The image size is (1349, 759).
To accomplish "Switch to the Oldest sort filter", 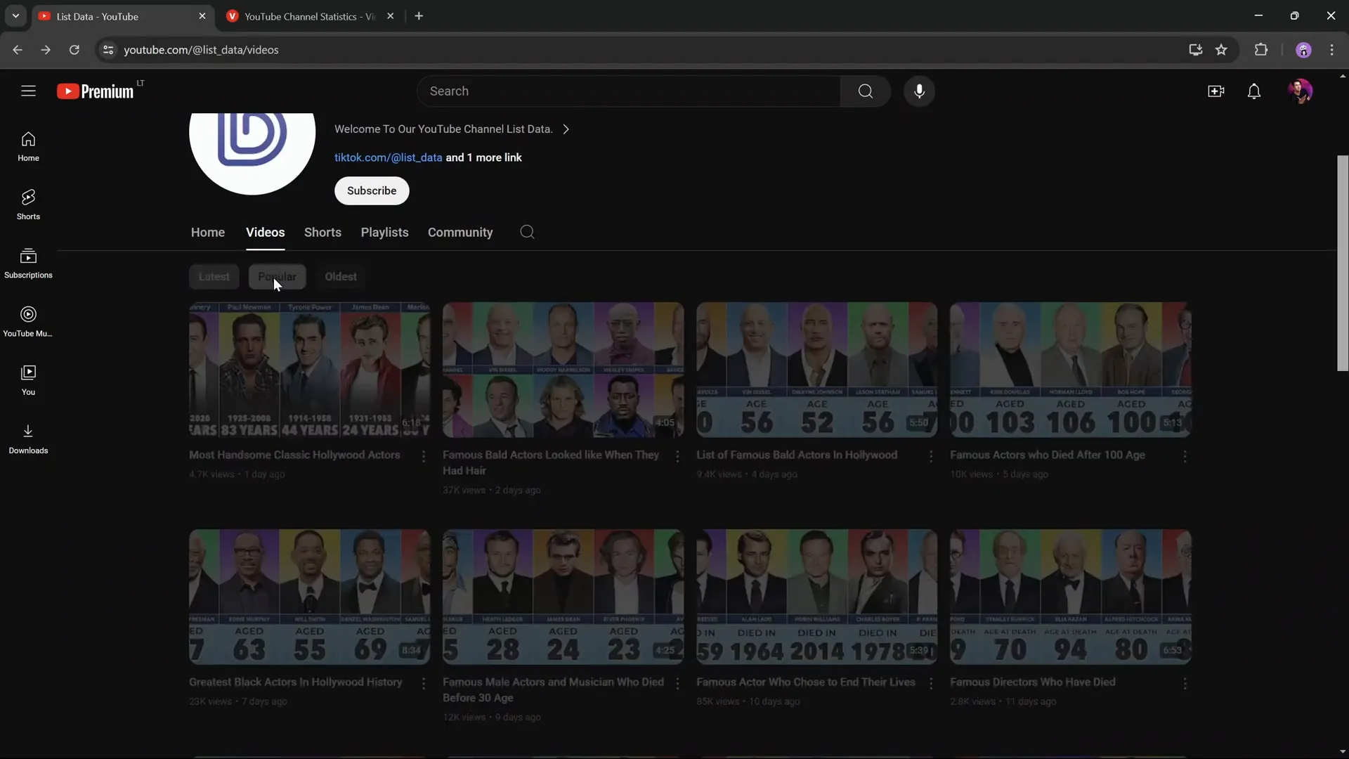I will tap(341, 276).
